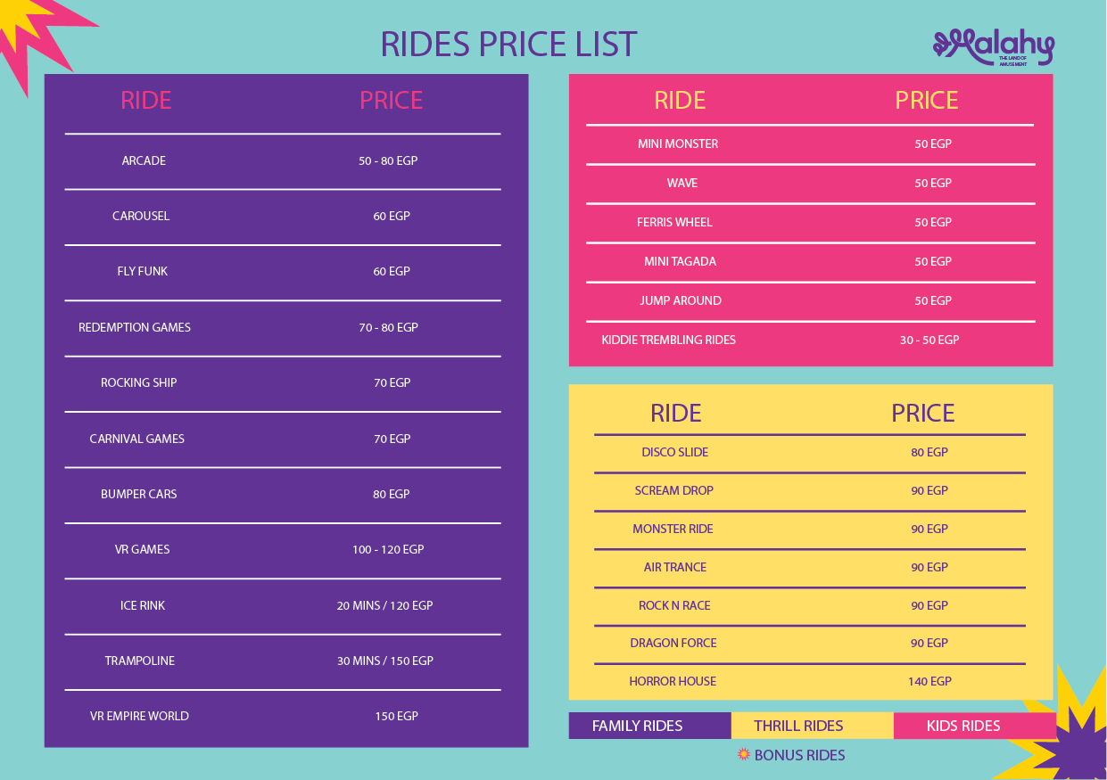This screenshot has height=780, width=1107.
Task: Select the Bumper Cars entry
Action: [138, 494]
